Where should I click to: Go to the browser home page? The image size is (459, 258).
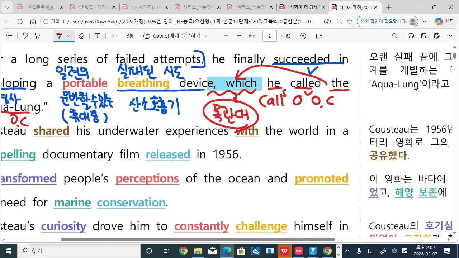(33, 21)
